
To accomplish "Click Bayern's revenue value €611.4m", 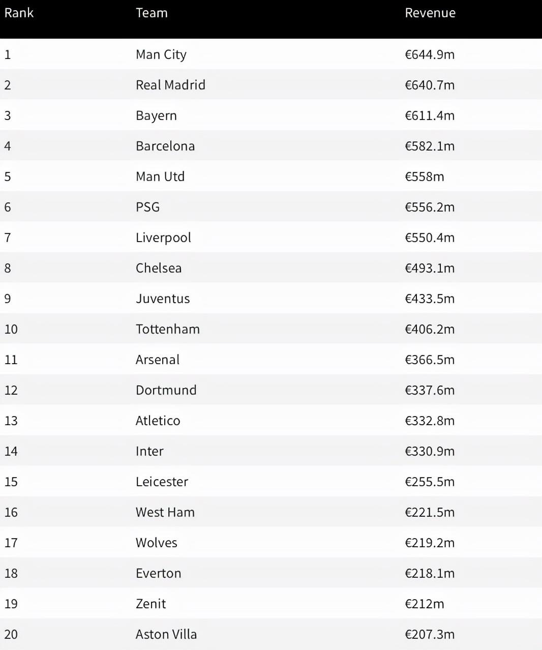I will tap(430, 115).
